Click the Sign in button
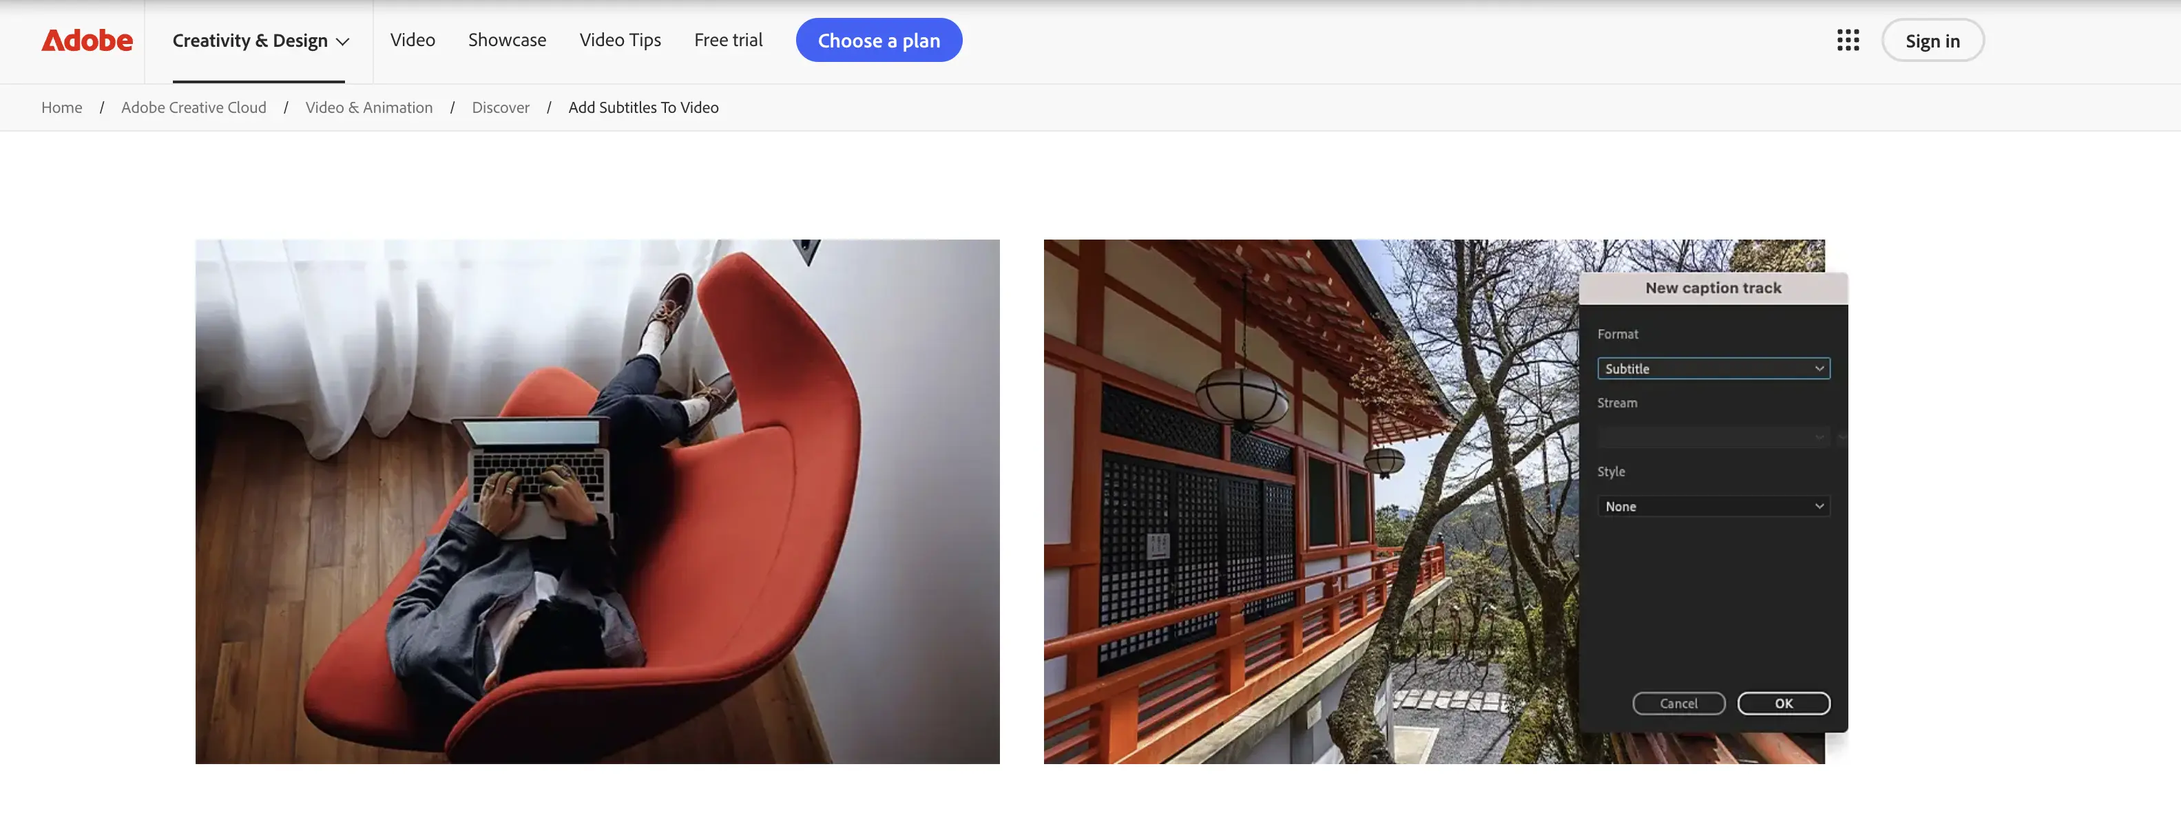 point(1932,41)
